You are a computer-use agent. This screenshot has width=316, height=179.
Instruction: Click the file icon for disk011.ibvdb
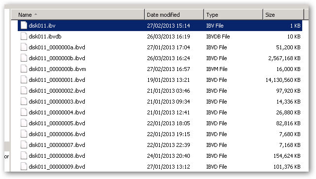point(24,36)
